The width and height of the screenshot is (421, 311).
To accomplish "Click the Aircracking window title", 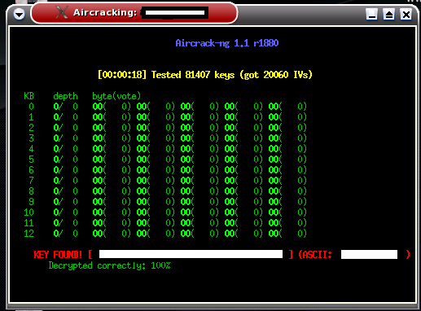I will (105, 12).
